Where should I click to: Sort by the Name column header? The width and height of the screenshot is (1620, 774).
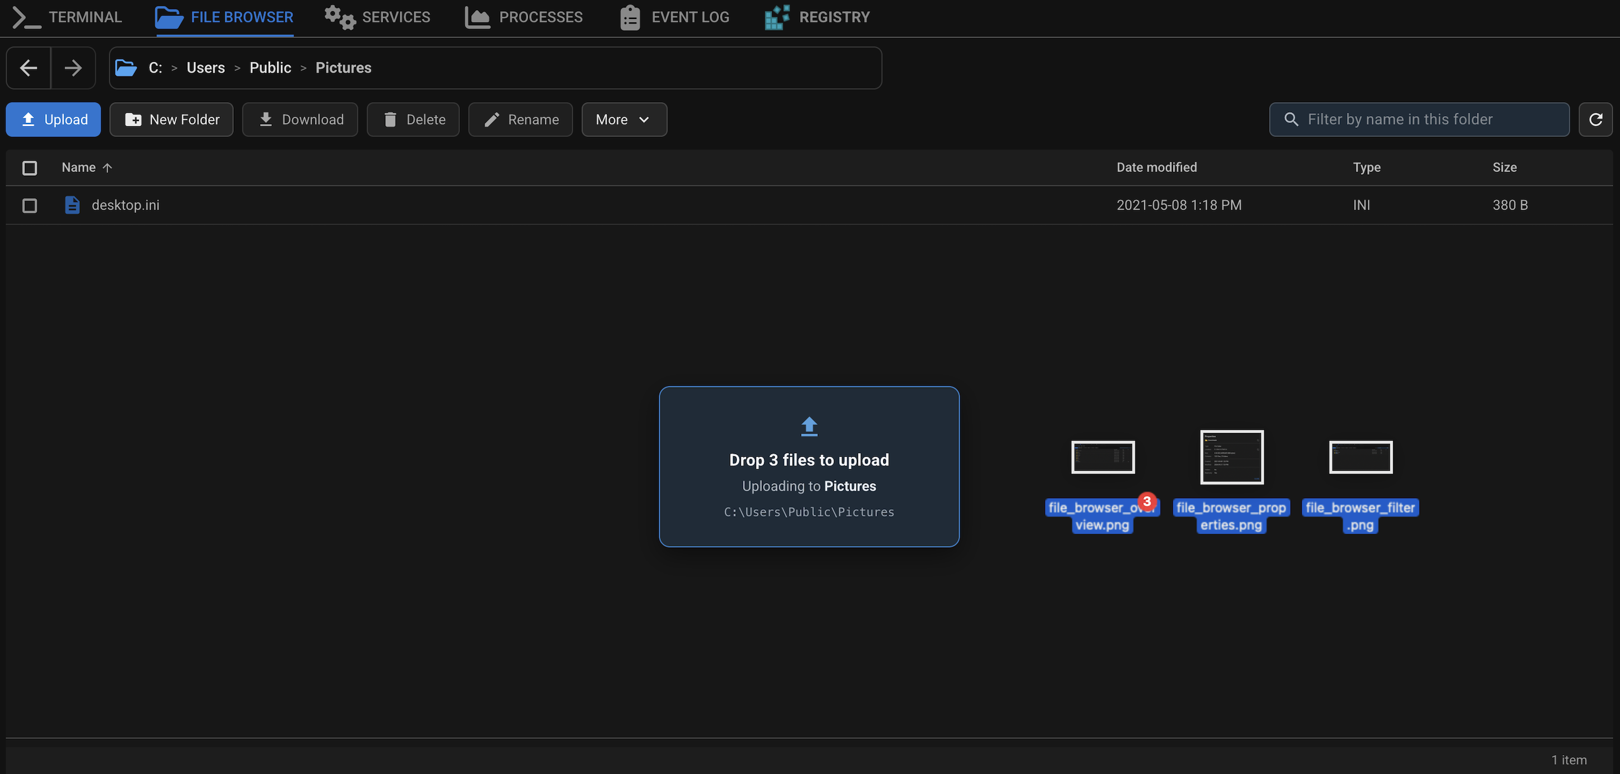(79, 168)
